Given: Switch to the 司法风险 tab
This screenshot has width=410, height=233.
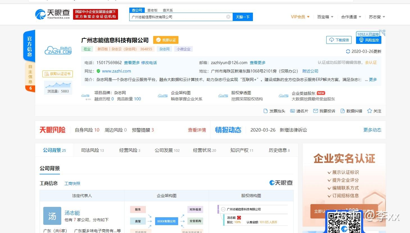Looking at the screenshot, I should point(92,150).
